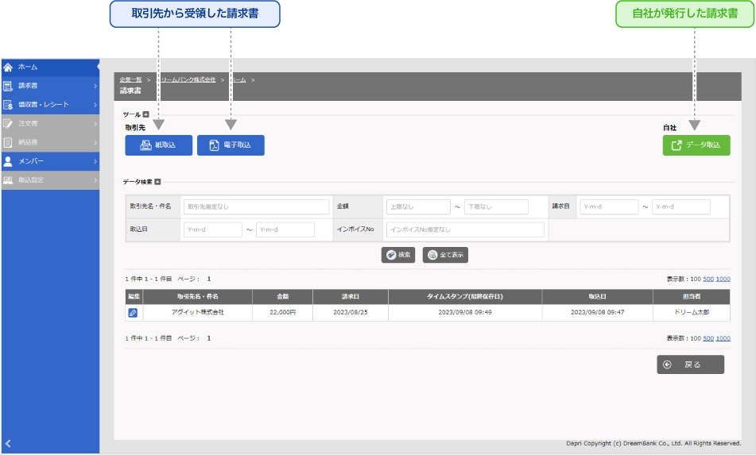Image resolution: width=756 pixels, height=455 pixels.
Task: Click the 注文書 order icon in sidebar
Action: (x=8, y=124)
